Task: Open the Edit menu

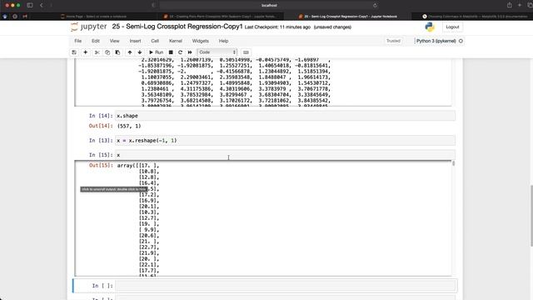Action: click(x=96, y=41)
